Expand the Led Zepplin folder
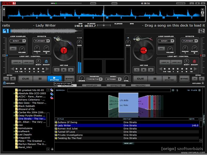The height and width of the screenshot is (155, 207). 14,135
